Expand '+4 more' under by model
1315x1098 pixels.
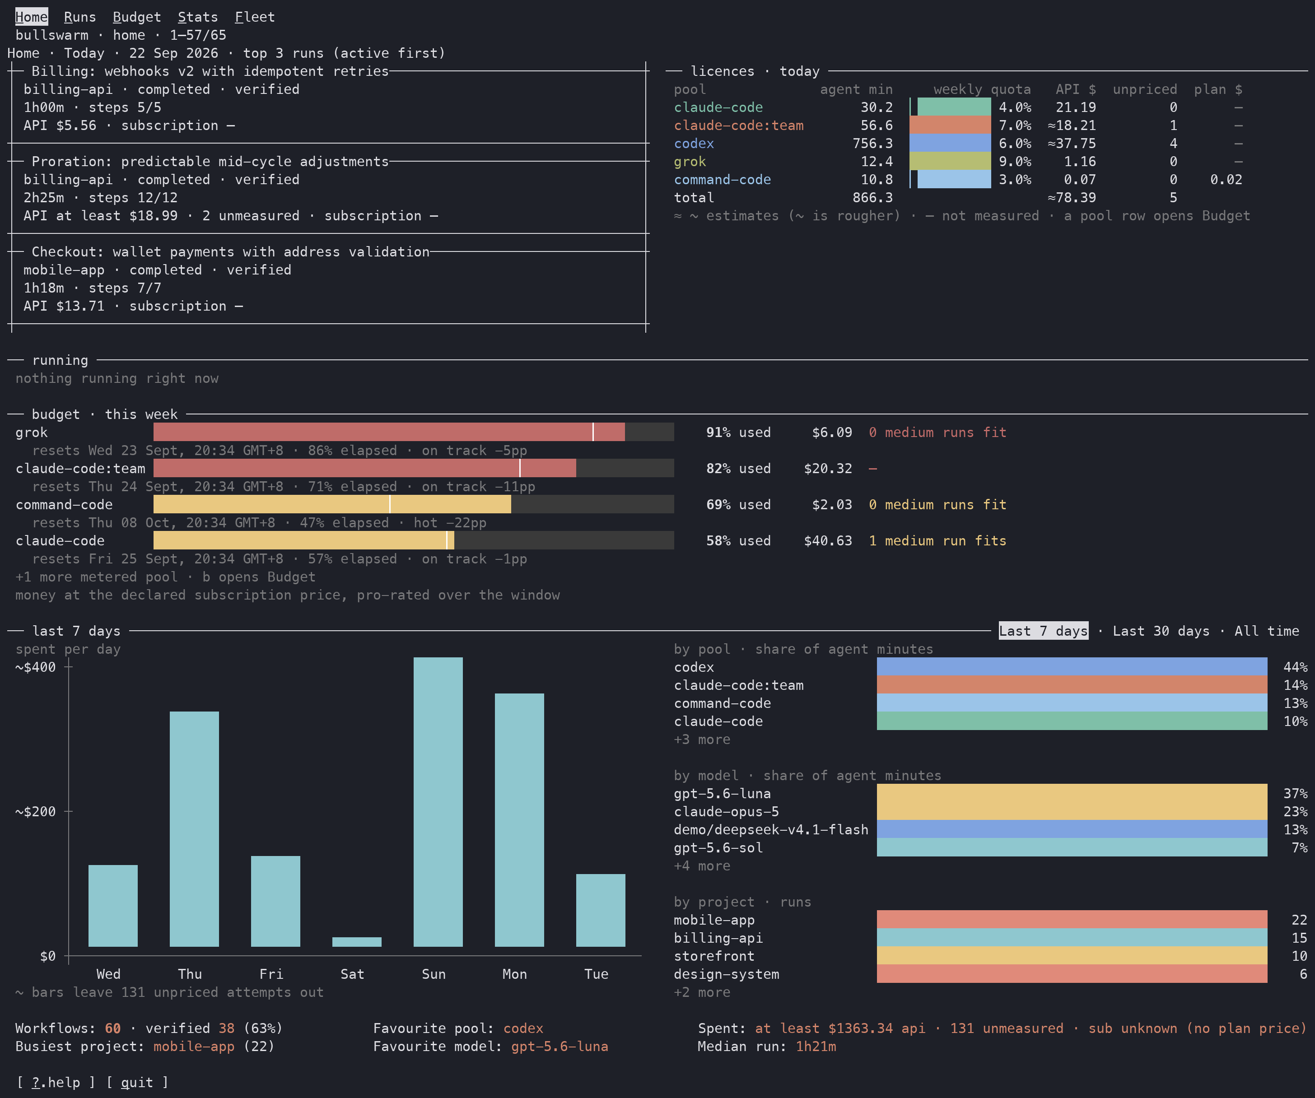point(702,866)
